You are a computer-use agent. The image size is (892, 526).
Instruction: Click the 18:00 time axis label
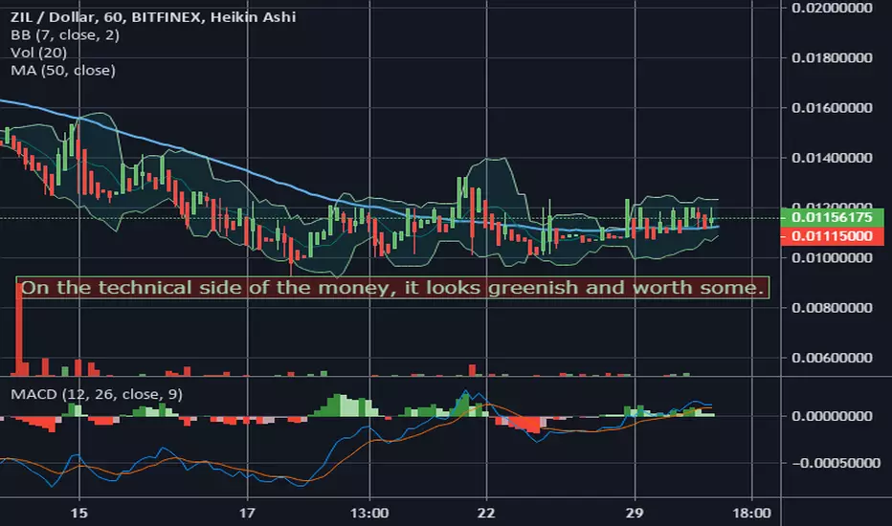751,513
